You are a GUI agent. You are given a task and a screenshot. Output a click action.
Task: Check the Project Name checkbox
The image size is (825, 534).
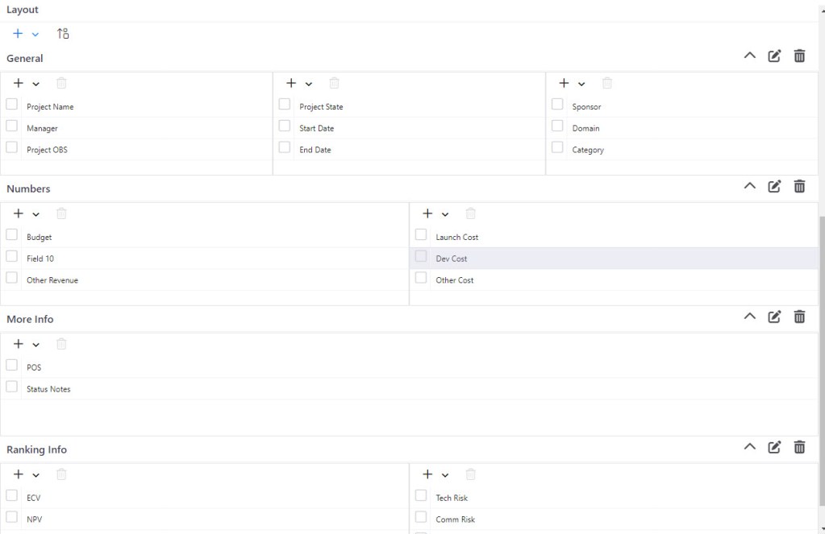tap(10, 105)
